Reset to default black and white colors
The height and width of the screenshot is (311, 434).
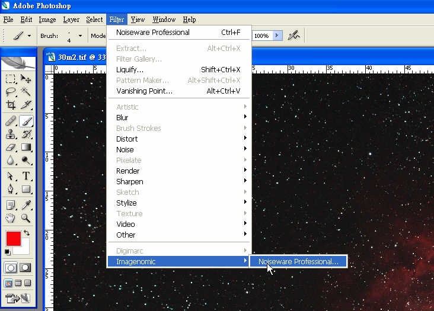click(x=8, y=252)
